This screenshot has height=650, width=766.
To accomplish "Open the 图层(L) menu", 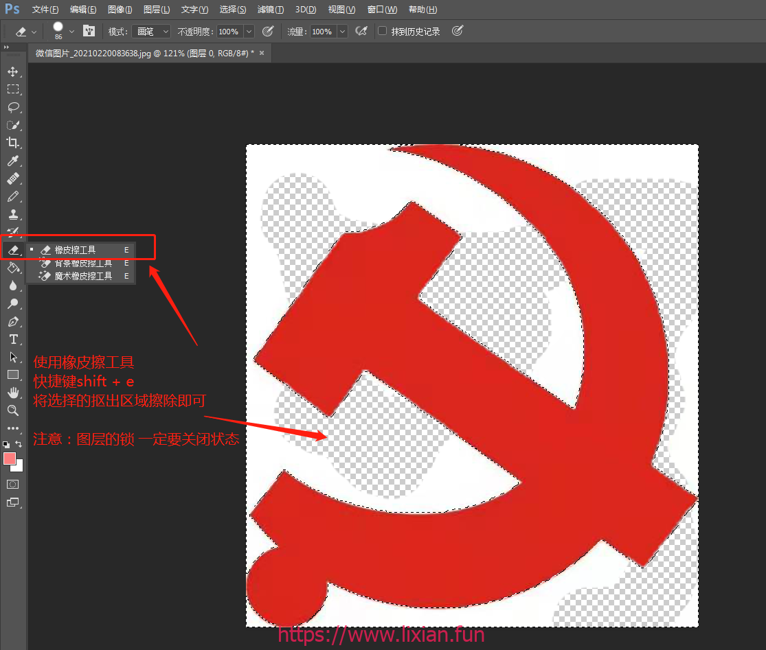I will click(157, 10).
